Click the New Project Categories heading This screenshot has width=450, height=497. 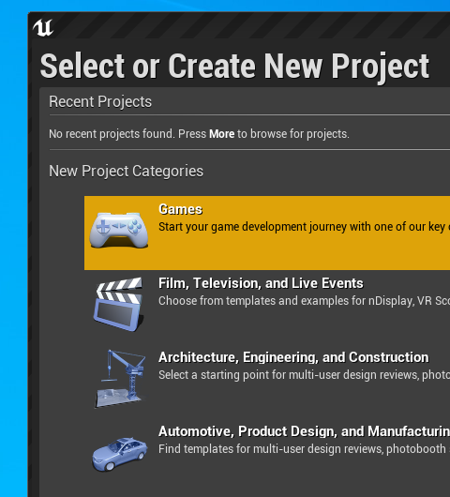[127, 172]
